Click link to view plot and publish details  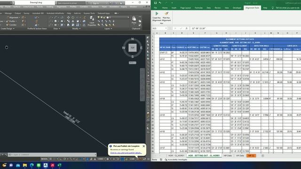[126, 153]
